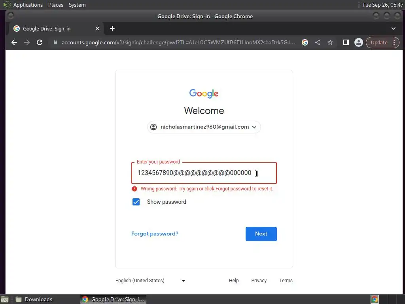
Task: Click the Forgot password? link
Action: pyautogui.click(x=155, y=234)
